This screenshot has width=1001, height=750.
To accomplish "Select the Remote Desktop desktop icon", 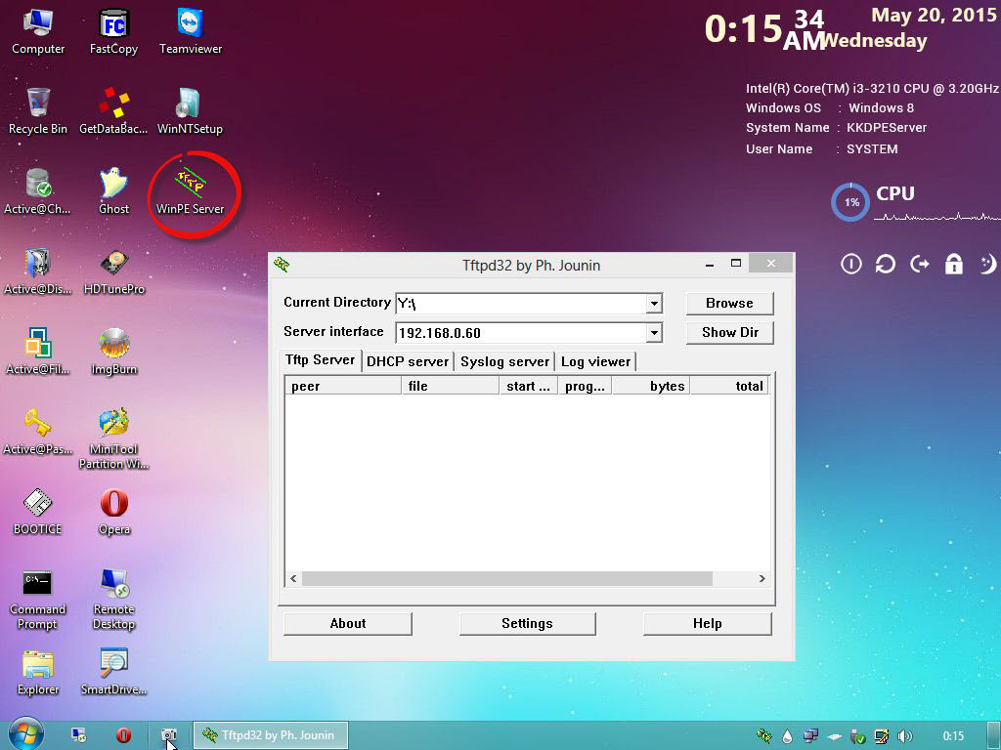I will [x=113, y=600].
